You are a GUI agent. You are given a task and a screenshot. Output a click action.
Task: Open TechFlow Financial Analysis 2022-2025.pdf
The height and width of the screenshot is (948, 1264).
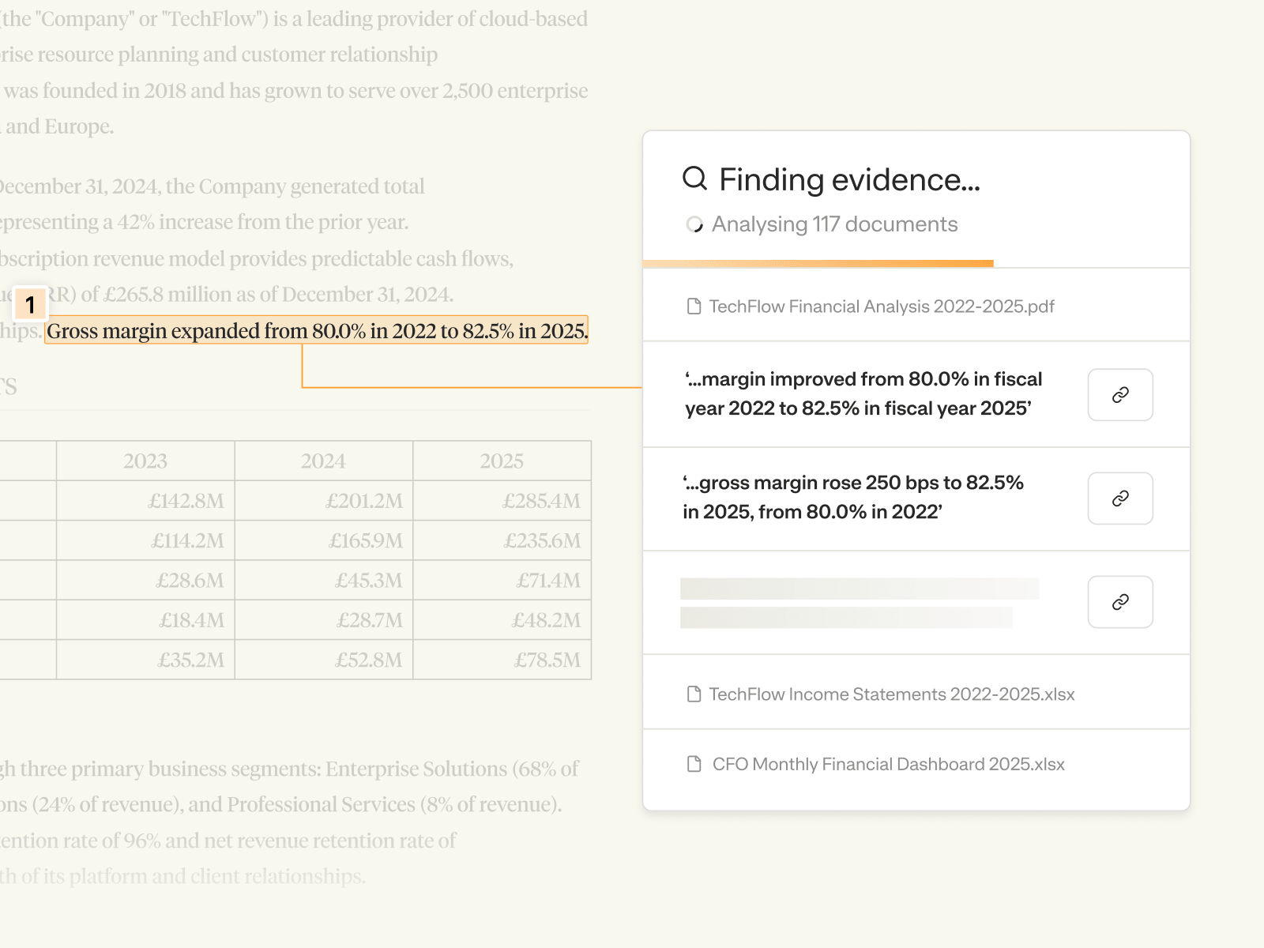pyautogui.click(x=916, y=306)
